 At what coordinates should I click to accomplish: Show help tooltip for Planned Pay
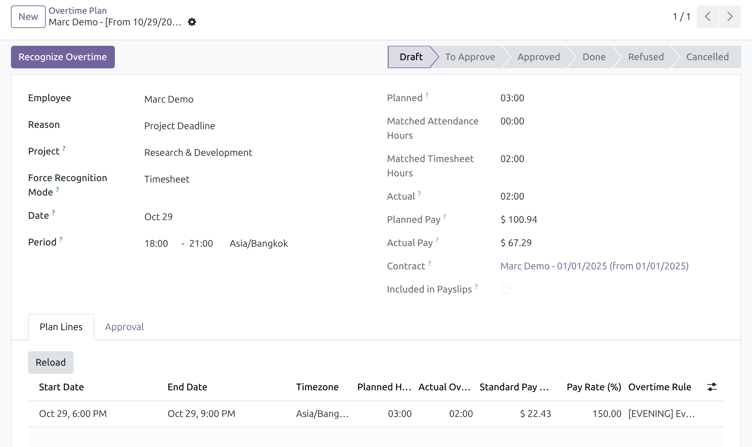[x=445, y=217]
